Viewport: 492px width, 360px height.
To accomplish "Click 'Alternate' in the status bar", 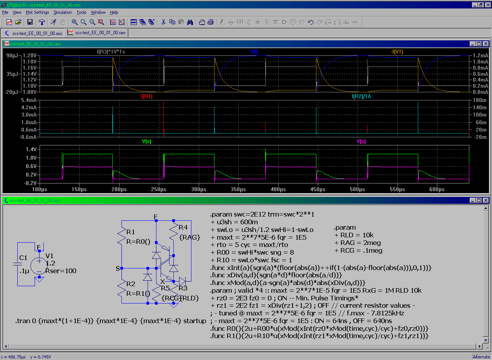I will [x=481, y=357].
